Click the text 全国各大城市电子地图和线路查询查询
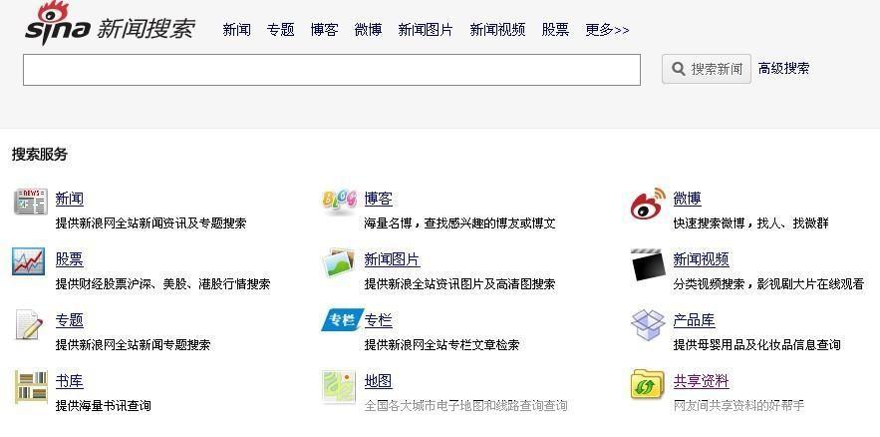The image size is (880, 437). pyautogui.click(x=465, y=405)
